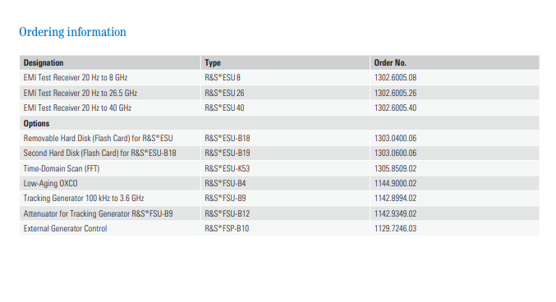Select the R&S ESU 8 type cell

[223, 78]
